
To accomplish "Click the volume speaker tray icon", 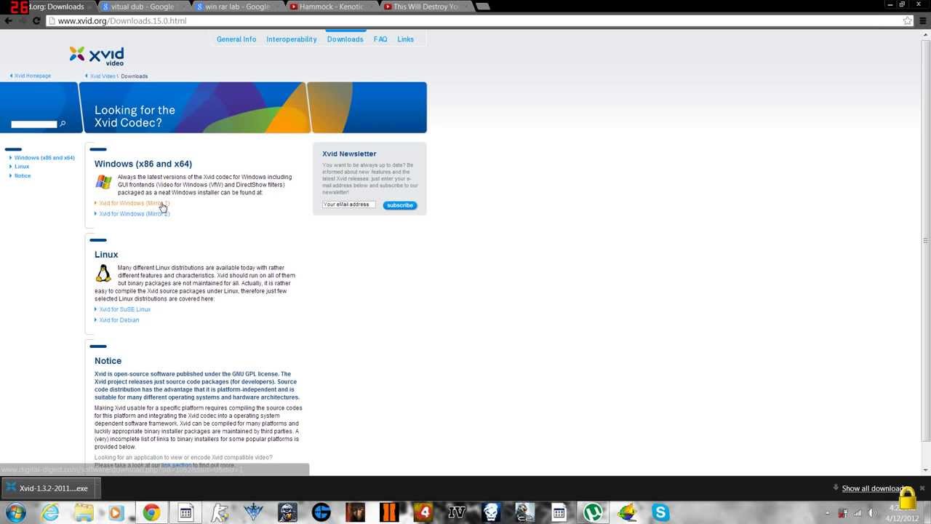I will (x=872, y=513).
